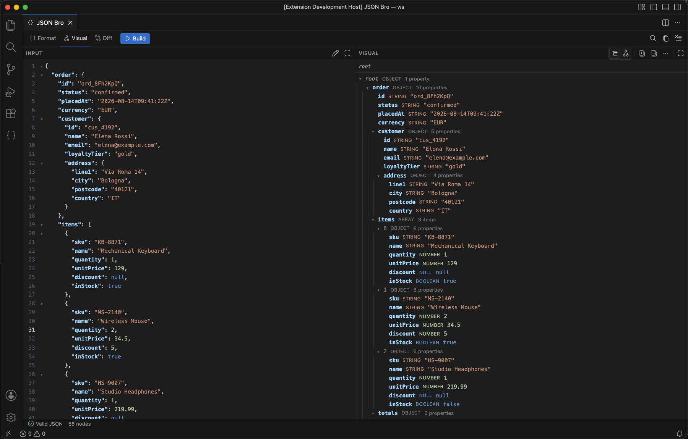Collapse the items array in VISUAL tree
Image resolution: width=688 pixels, height=439 pixels.
373,220
